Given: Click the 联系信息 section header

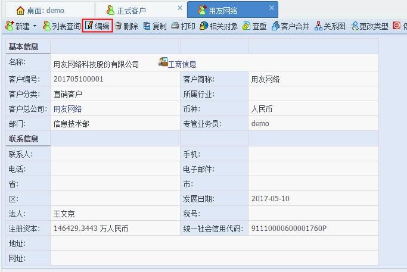Looking at the screenshot, I should (23, 139).
